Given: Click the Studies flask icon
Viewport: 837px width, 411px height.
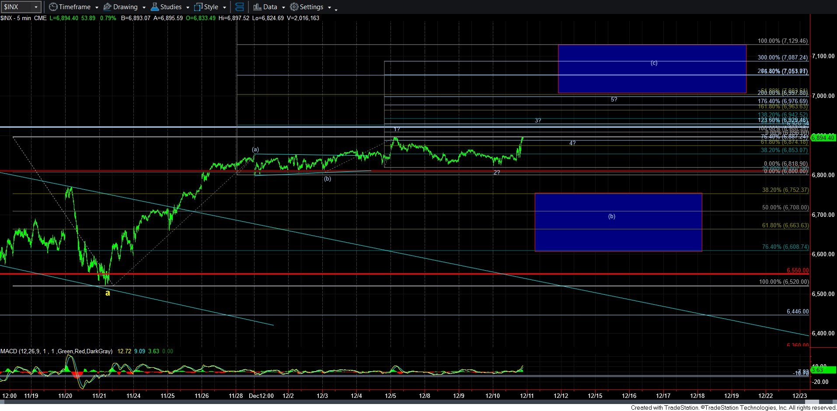Looking at the screenshot, I should pyautogui.click(x=154, y=7).
